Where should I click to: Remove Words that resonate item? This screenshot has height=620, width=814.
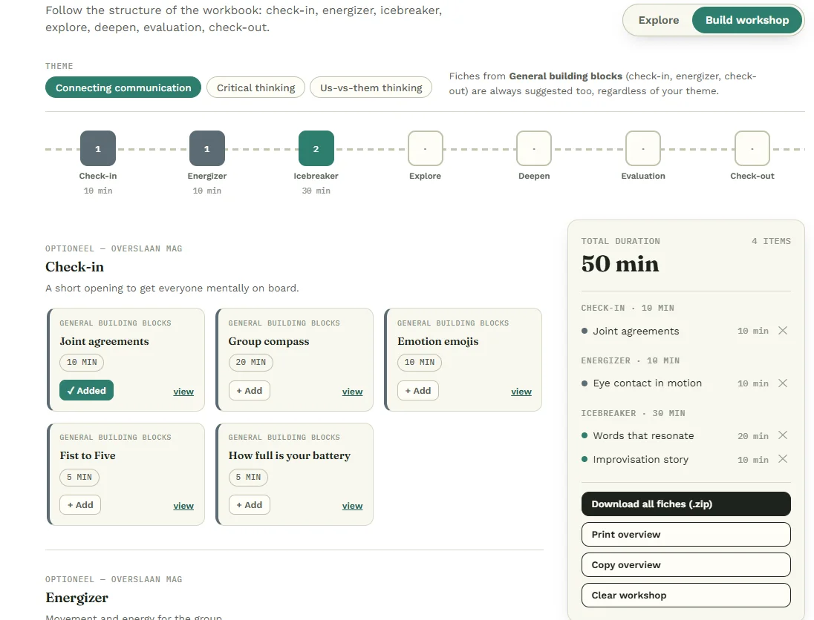coord(783,435)
